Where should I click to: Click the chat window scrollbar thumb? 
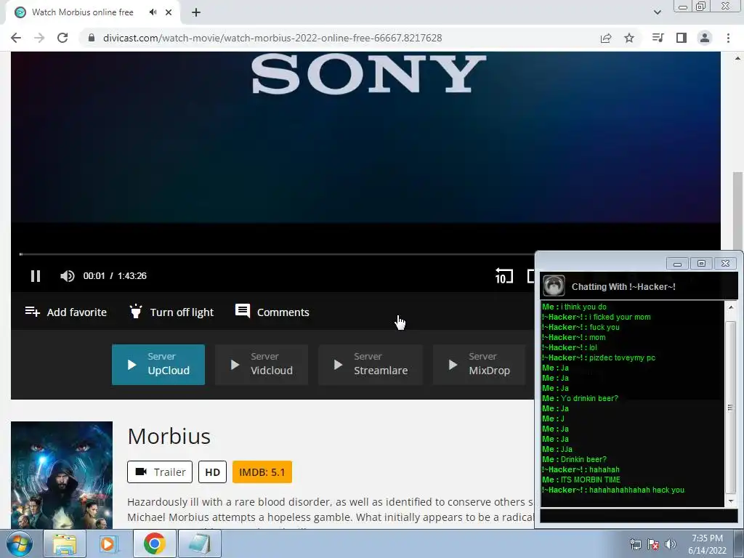click(731, 408)
